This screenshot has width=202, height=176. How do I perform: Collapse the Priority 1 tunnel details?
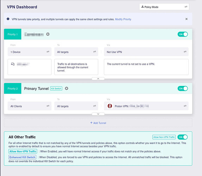(x=98, y=78)
